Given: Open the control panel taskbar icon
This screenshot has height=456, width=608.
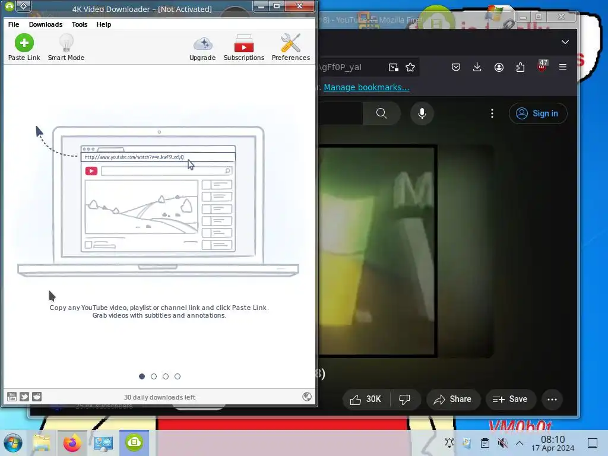Looking at the screenshot, I should [x=103, y=443].
